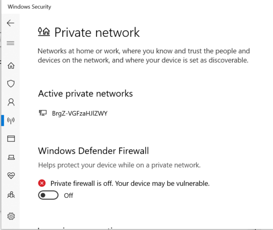Open Device performance & health heart icon
Image resolution: width=273 pixels, height=230 pixels.
tap(11, 176)
